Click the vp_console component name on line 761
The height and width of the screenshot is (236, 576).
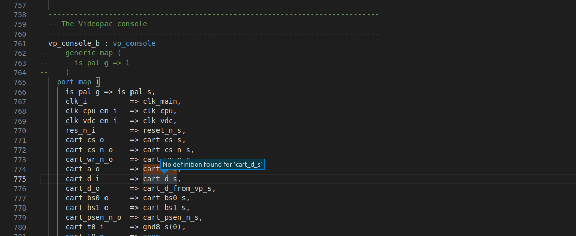pos(134,44)
